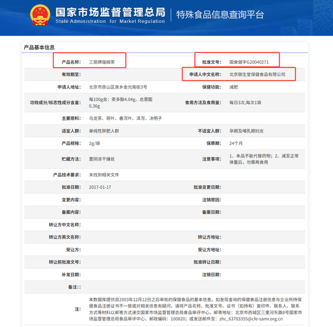Viewport: 333px width, 327px height.
Task: Click the 批准变更日期 label
Action: [207, 187]
